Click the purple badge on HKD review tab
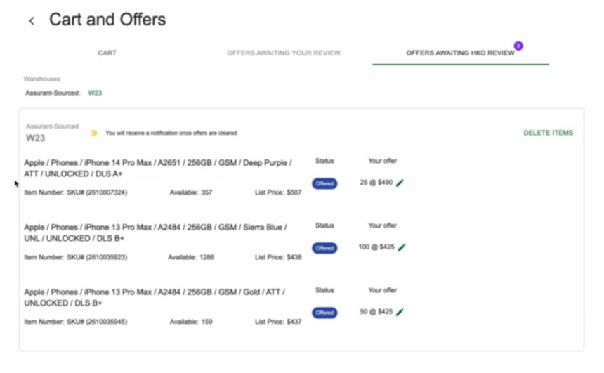This screenshot has width=604, height=373. (518, 46)
